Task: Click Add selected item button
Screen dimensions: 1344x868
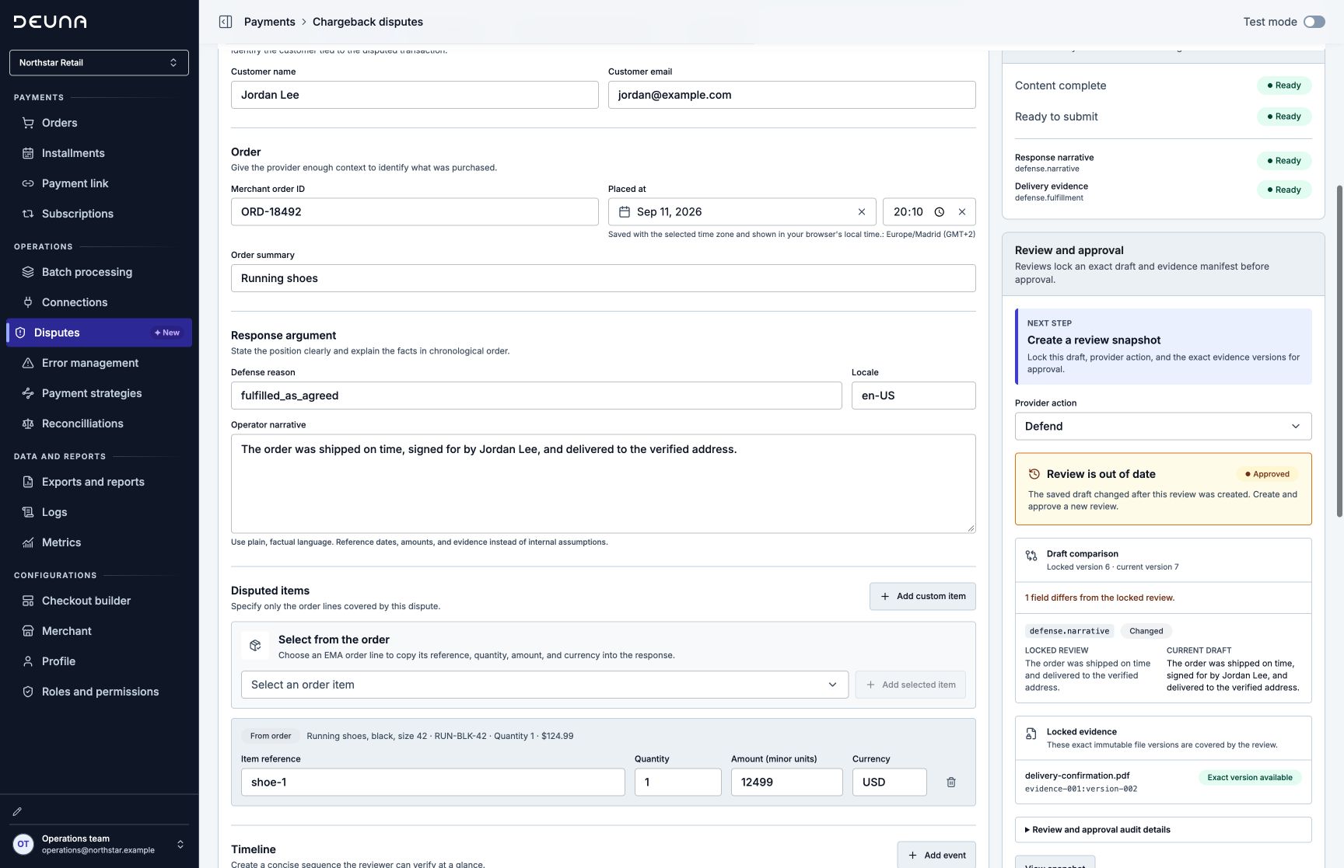Action: click(x=910, y=685)
